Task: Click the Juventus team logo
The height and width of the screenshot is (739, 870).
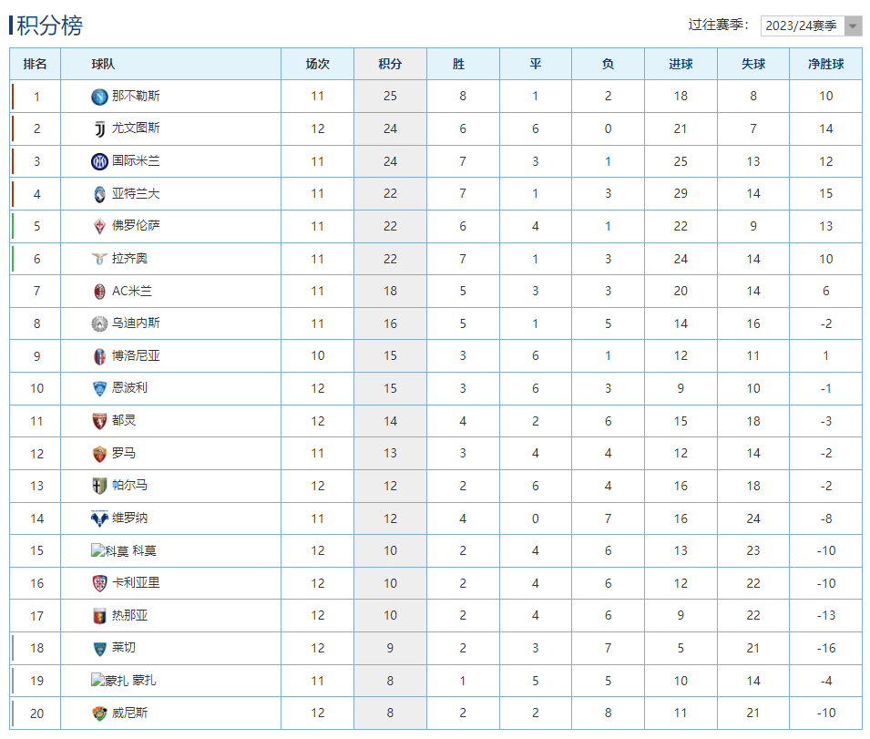Action: click(99, 128)
